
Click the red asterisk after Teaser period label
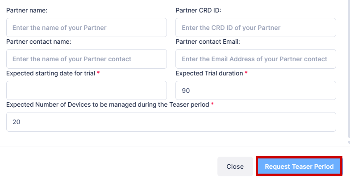point(212,104)
